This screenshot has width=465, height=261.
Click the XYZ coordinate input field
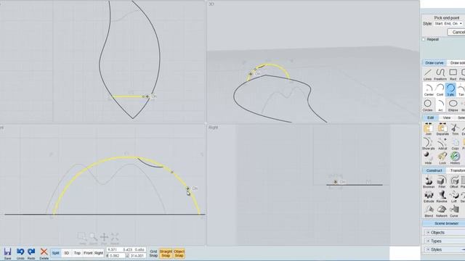click(x=126, y=249)
